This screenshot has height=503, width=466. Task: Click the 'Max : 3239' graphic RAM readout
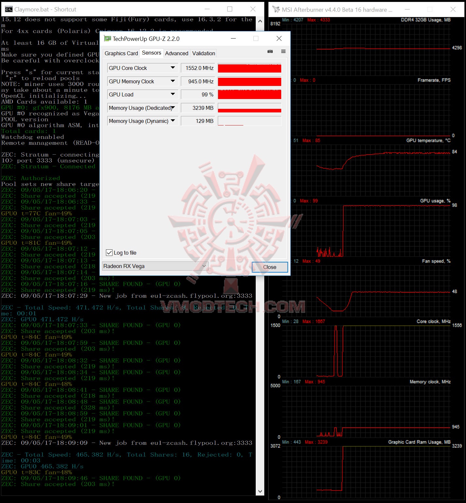click(x=316, y=442)
